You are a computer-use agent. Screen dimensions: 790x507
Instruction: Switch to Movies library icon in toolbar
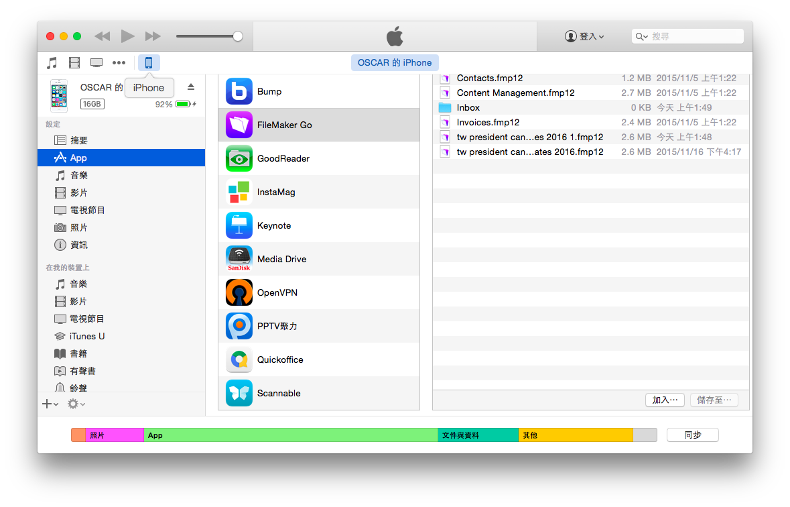(x=74, y=63)
